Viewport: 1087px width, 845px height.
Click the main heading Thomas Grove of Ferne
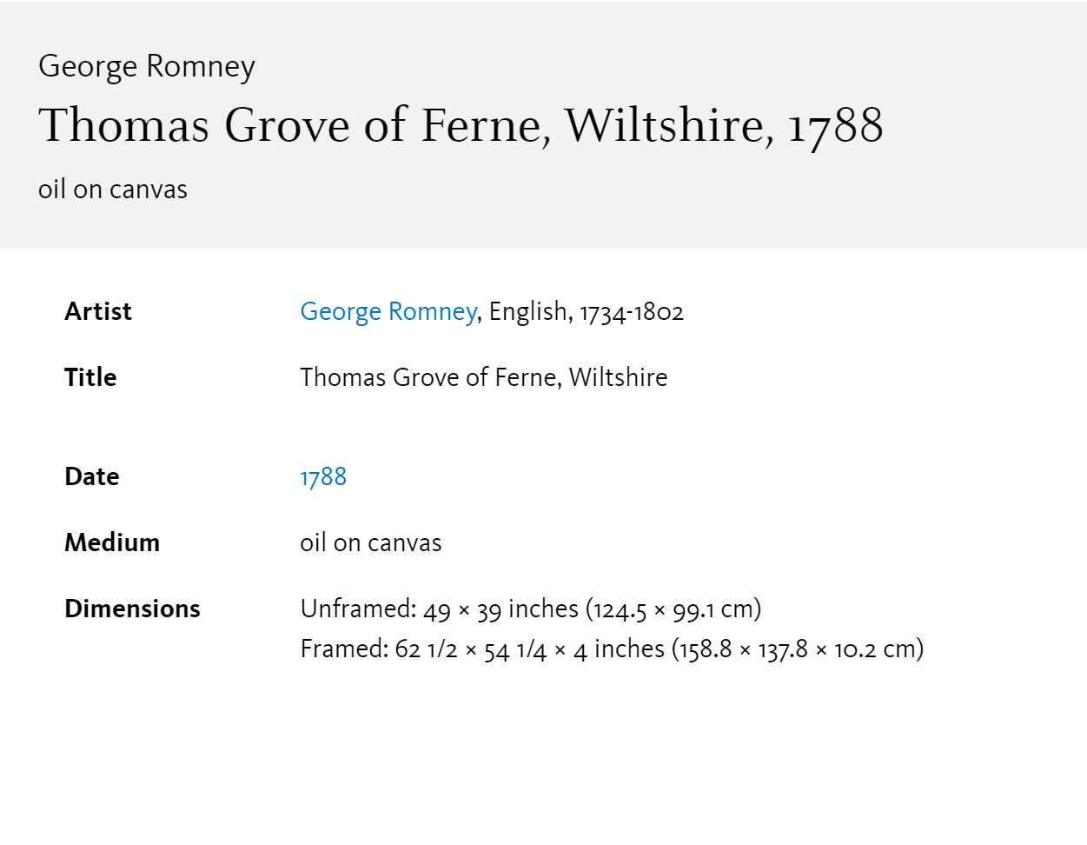tap(461, 125)
